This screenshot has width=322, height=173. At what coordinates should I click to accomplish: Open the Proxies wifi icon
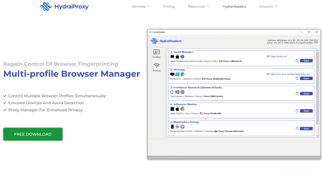click(x=157, y=66)
